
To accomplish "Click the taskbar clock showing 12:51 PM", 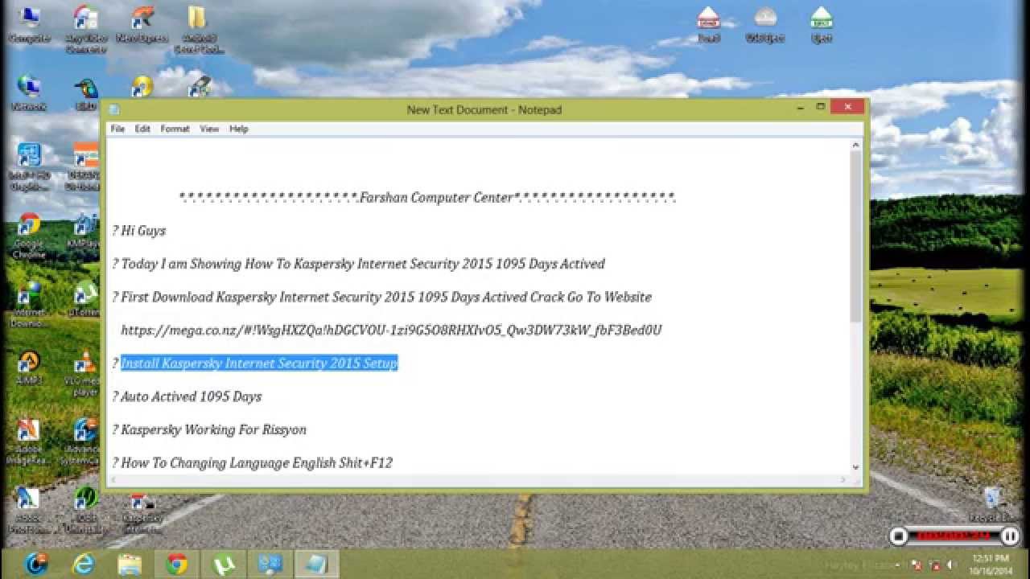I will pos(990,564).
